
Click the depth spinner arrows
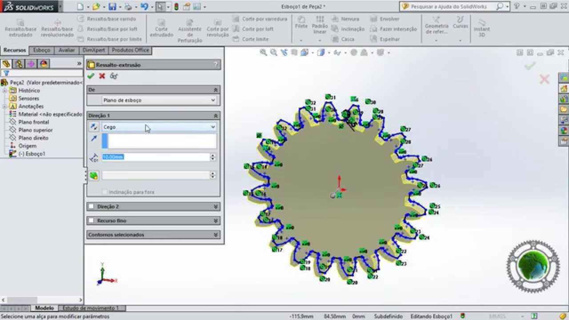[213, 157]
